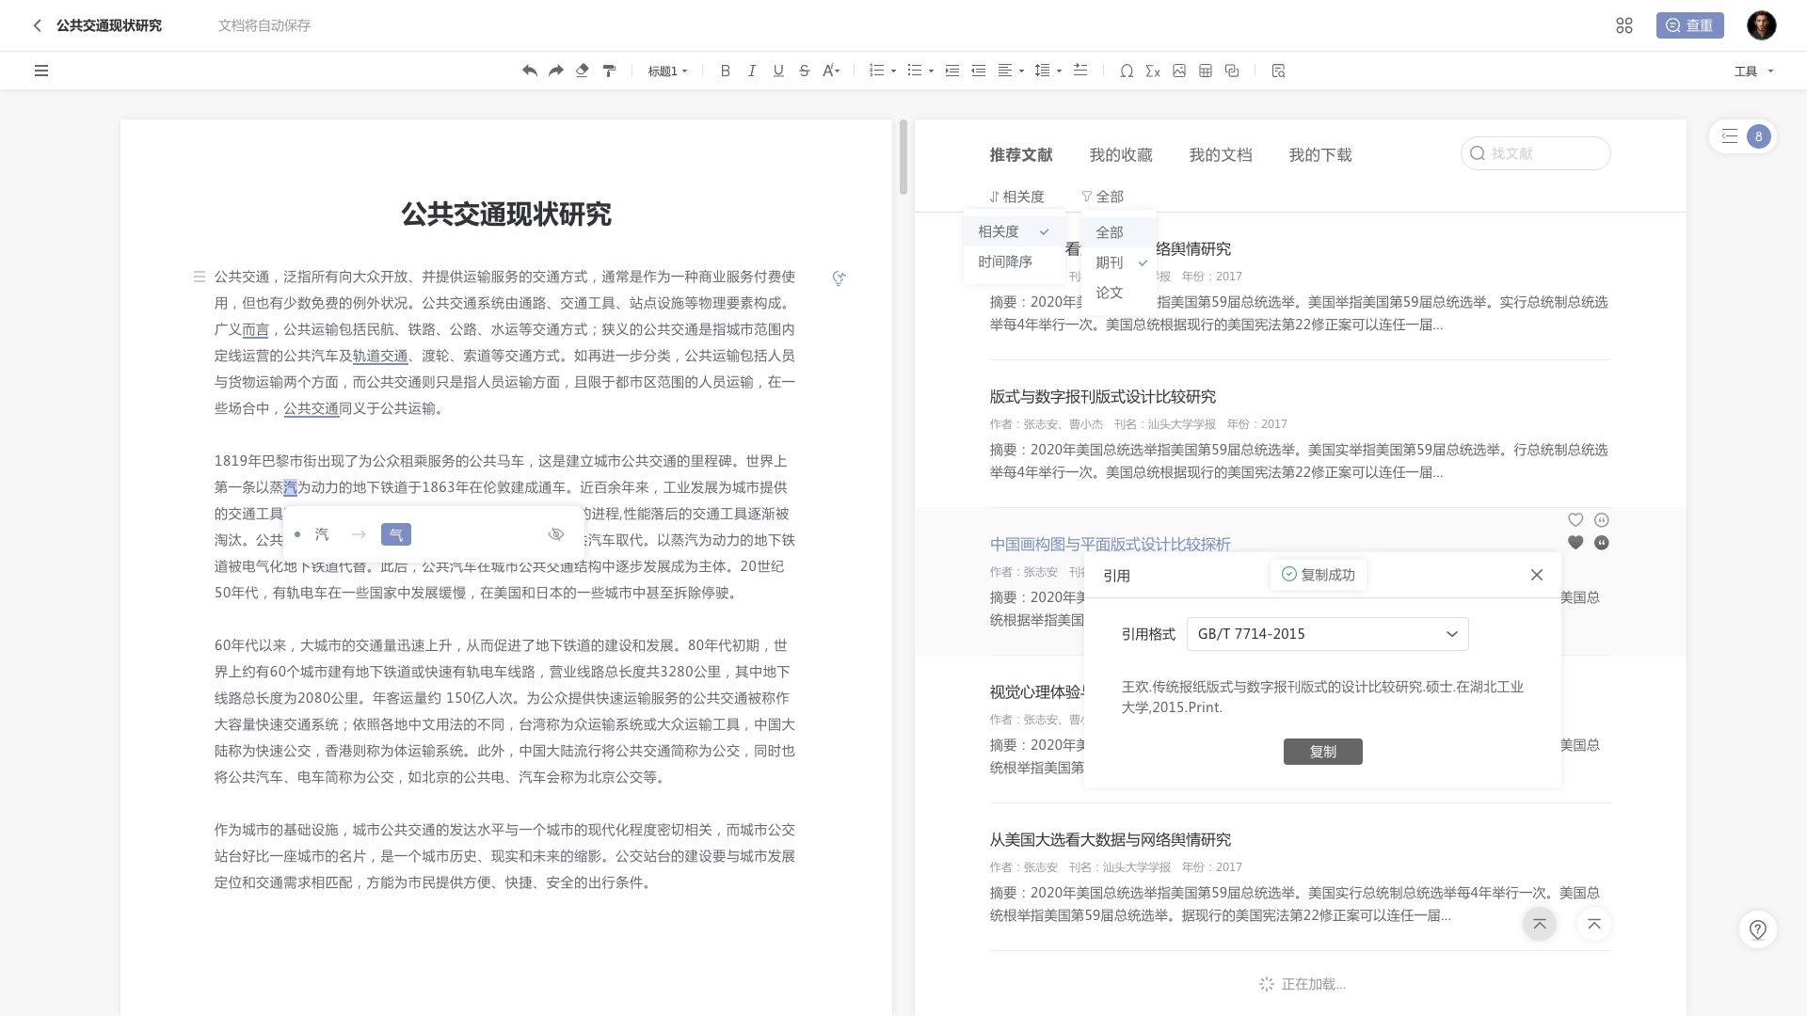
Task: Ignore spelling suggestion with eye-slash icon
Action: point(556,534)
